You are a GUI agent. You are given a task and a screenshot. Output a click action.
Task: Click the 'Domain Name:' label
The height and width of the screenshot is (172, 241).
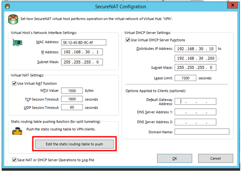click(x=161, y=132)
